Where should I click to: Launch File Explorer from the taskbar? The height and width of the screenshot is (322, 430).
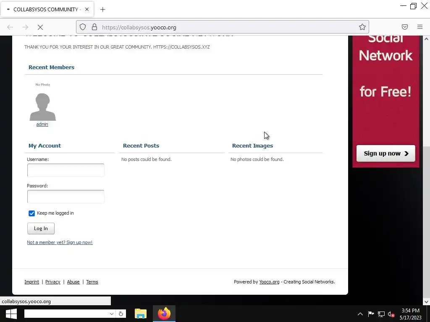[141, 314]
